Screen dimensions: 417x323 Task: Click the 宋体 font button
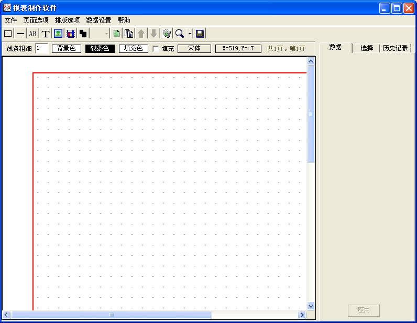coord(194,48)
